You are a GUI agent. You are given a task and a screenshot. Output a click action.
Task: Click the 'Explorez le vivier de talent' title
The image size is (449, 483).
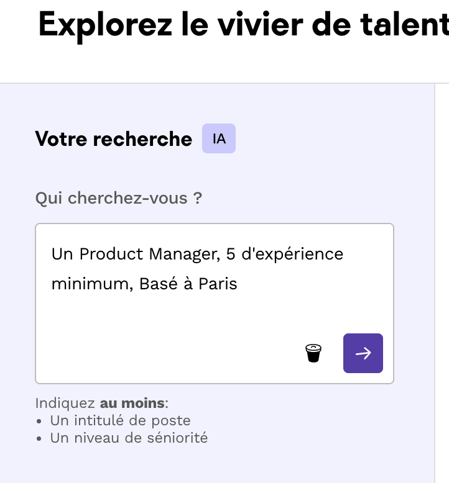coord(243,25)
